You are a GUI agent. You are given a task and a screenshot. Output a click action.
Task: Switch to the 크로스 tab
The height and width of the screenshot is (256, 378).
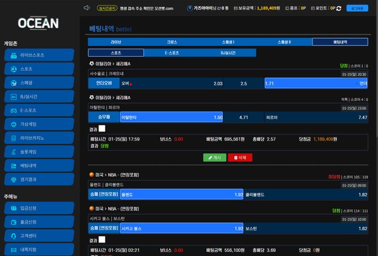[172, 42]
